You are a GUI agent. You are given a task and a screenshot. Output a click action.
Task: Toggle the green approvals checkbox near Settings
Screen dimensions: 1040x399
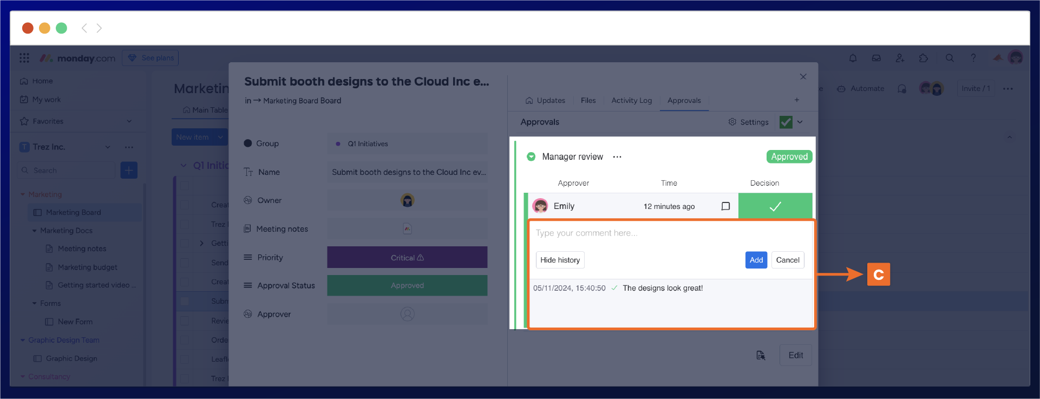coord(786,122)
